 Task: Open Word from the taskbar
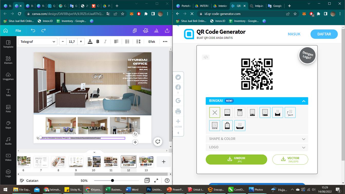click(132, 190)
